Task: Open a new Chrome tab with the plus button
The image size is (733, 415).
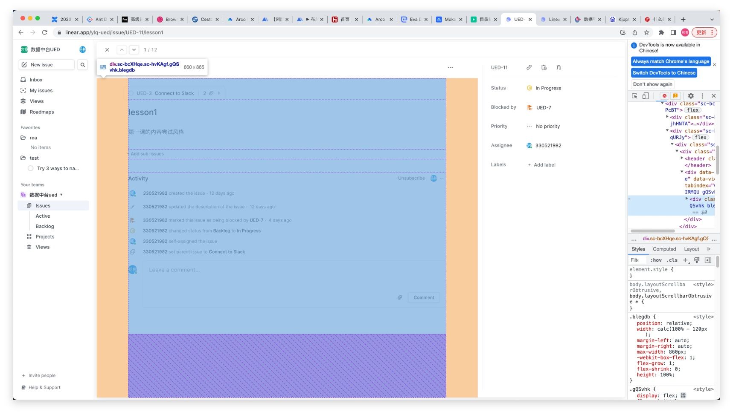Action: (683, 19)
